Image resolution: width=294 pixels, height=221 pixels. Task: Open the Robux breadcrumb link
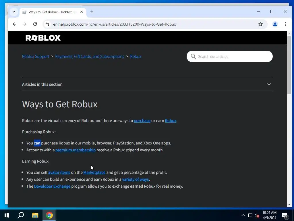click(136, 57)
